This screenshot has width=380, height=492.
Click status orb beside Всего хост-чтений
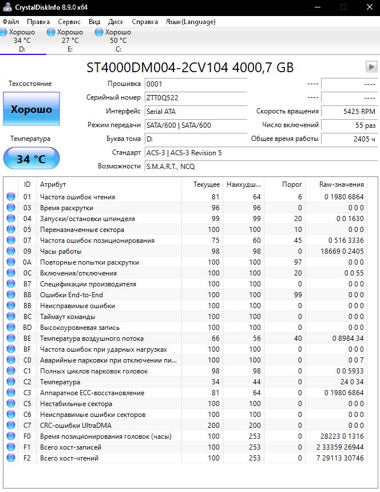(11, 458)
